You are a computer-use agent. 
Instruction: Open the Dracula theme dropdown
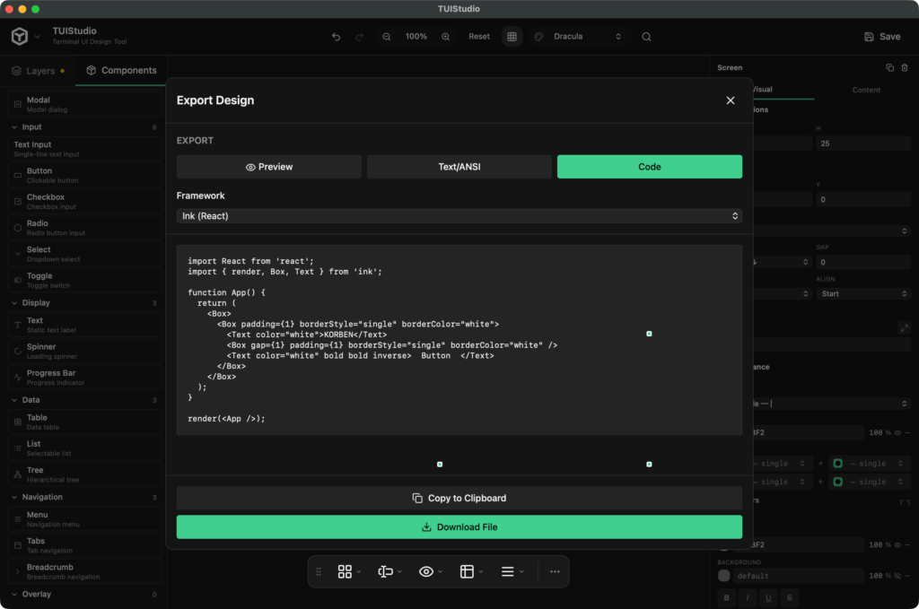(585, 36)
